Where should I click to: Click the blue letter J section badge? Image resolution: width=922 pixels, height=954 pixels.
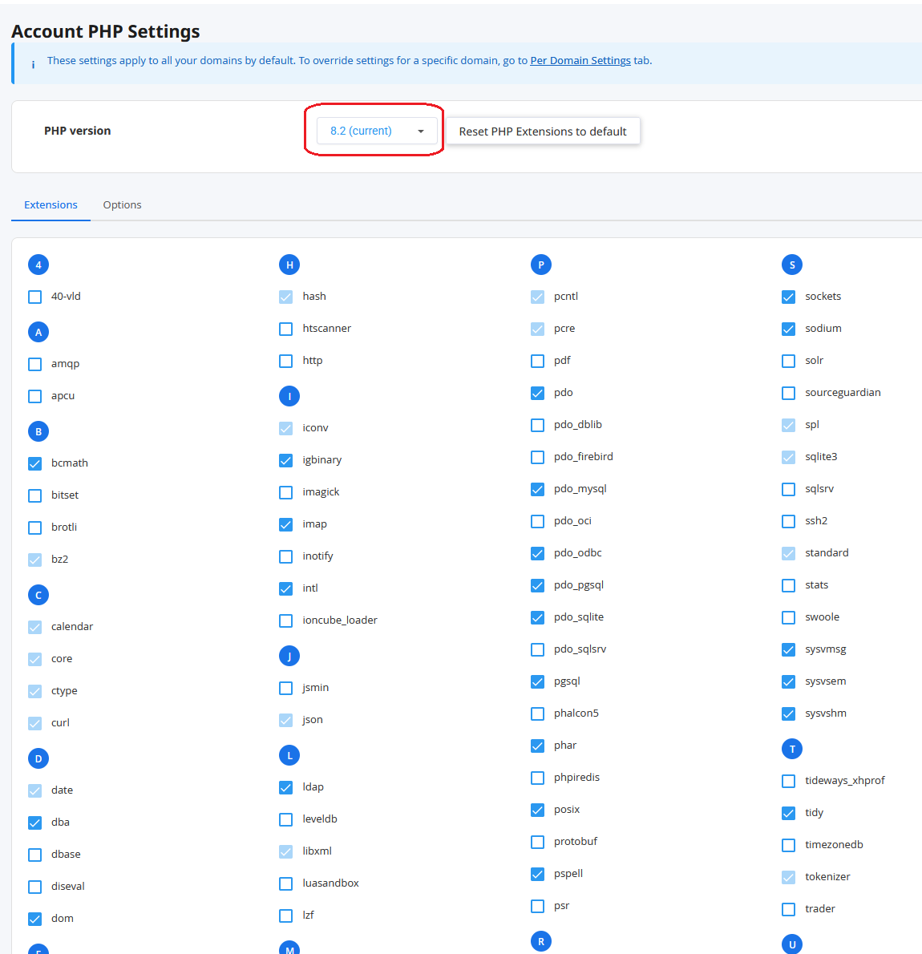point(289,656)
